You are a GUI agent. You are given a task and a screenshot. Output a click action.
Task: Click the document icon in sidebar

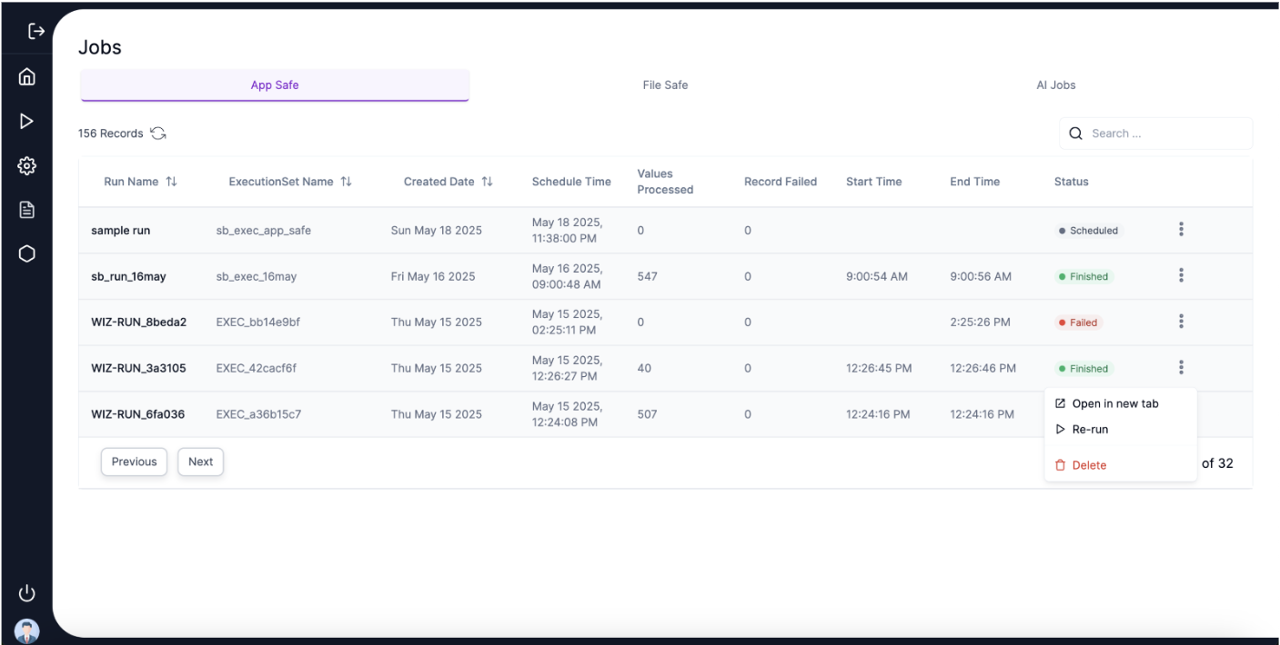coord(26,209)
